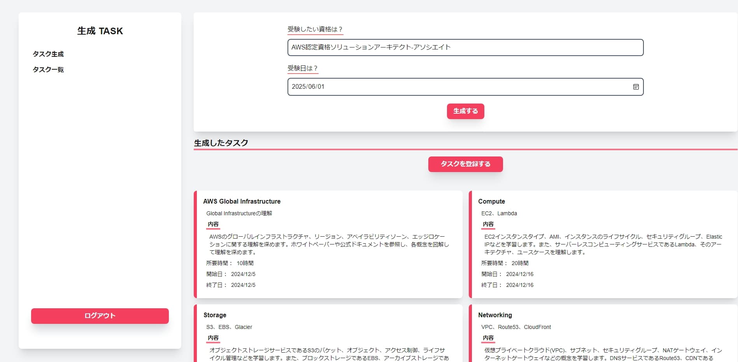Select the 受験日は？ label
738x362 pixels.
coord(303,68)
